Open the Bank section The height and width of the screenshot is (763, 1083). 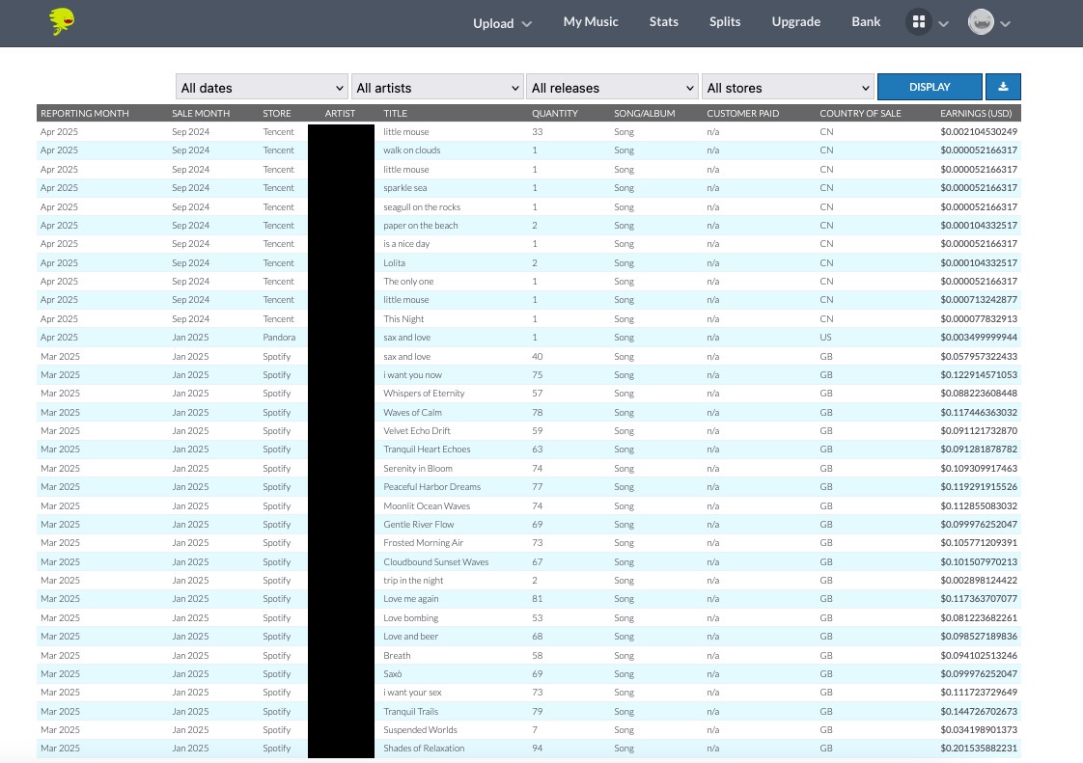point(866,22)
